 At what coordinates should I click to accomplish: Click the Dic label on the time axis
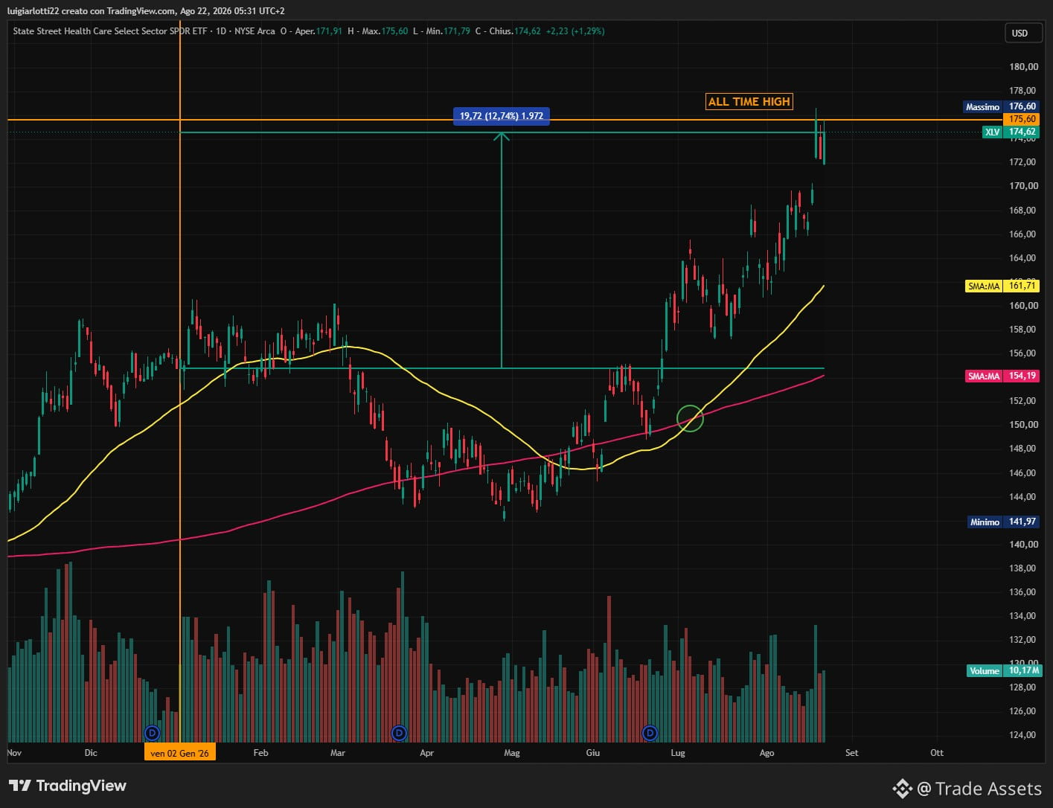point(91,752)
